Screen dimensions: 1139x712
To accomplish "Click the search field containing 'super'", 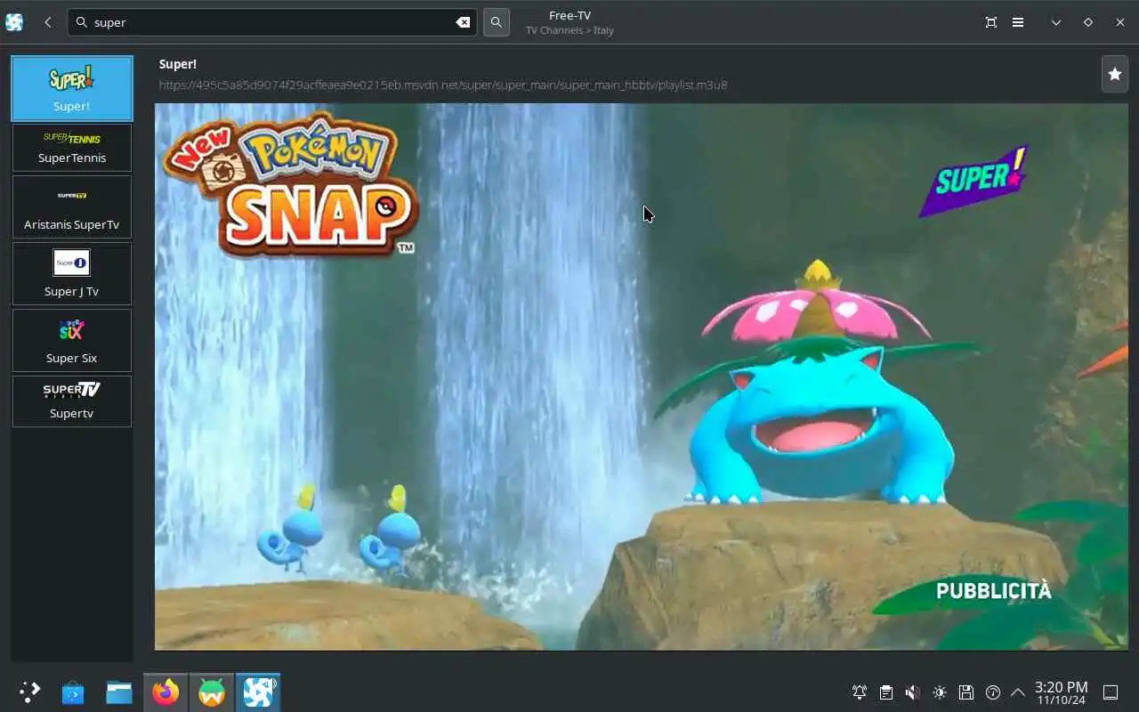I will coord(272,22).
